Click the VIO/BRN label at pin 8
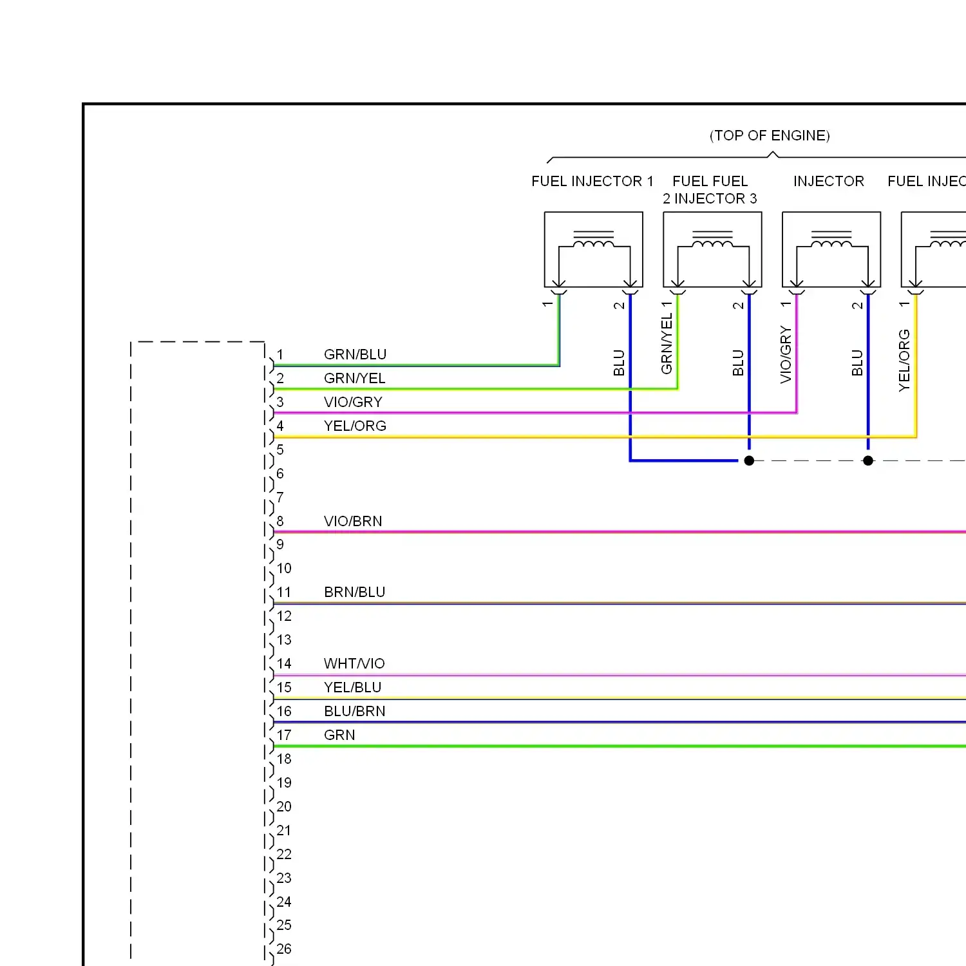 click(353, 522)
